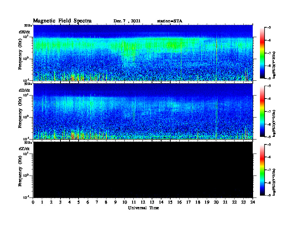Click hour tick label "11" on time axis
This screenshot has width=301, height=232.
134,202
